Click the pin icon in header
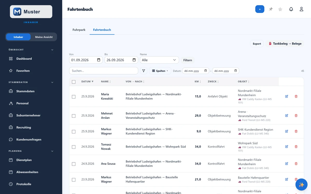Viewport: 311px width, 194px height. click(x=271, y=9)
